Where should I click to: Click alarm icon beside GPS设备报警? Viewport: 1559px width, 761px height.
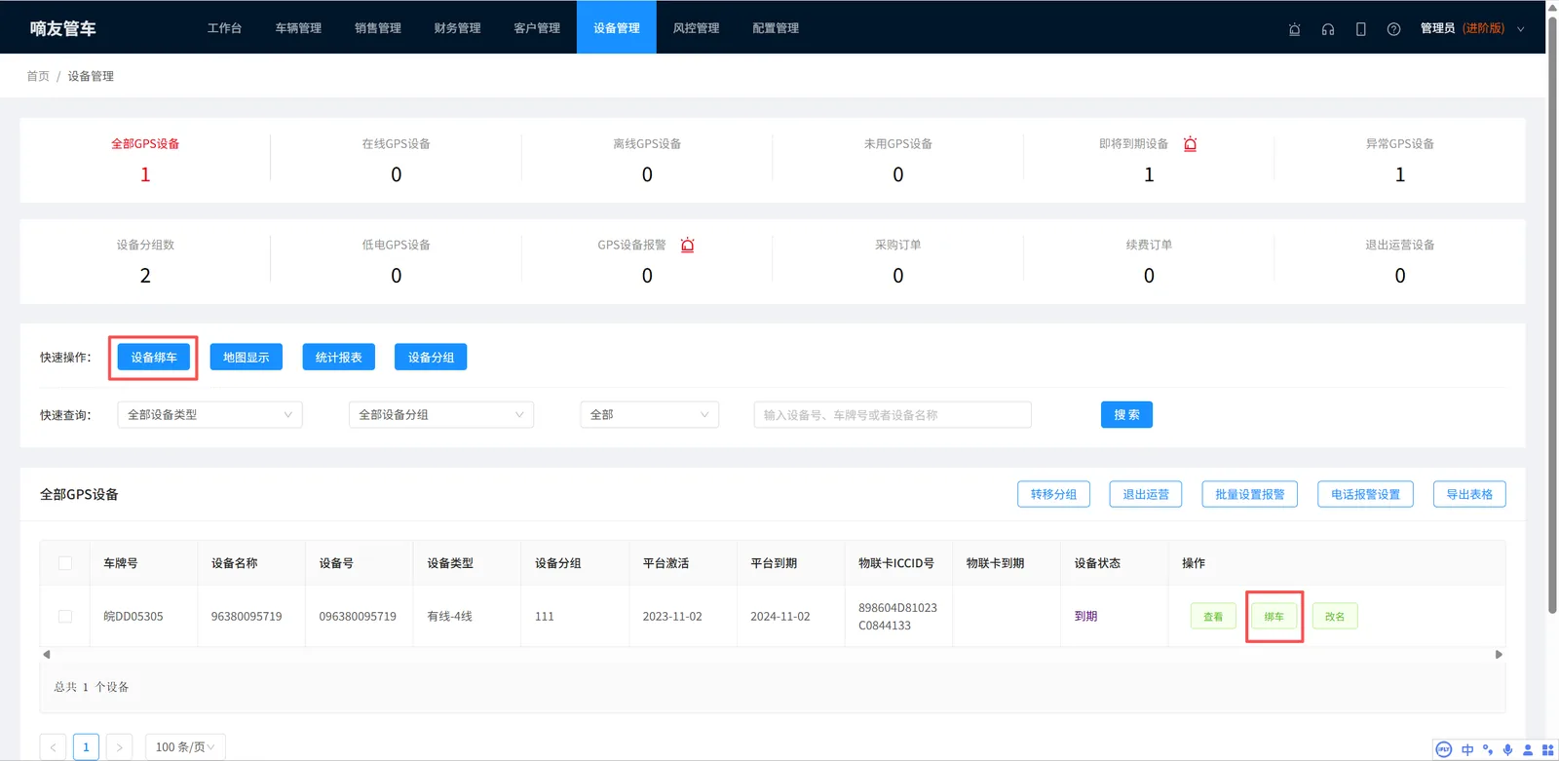[687, 246]
